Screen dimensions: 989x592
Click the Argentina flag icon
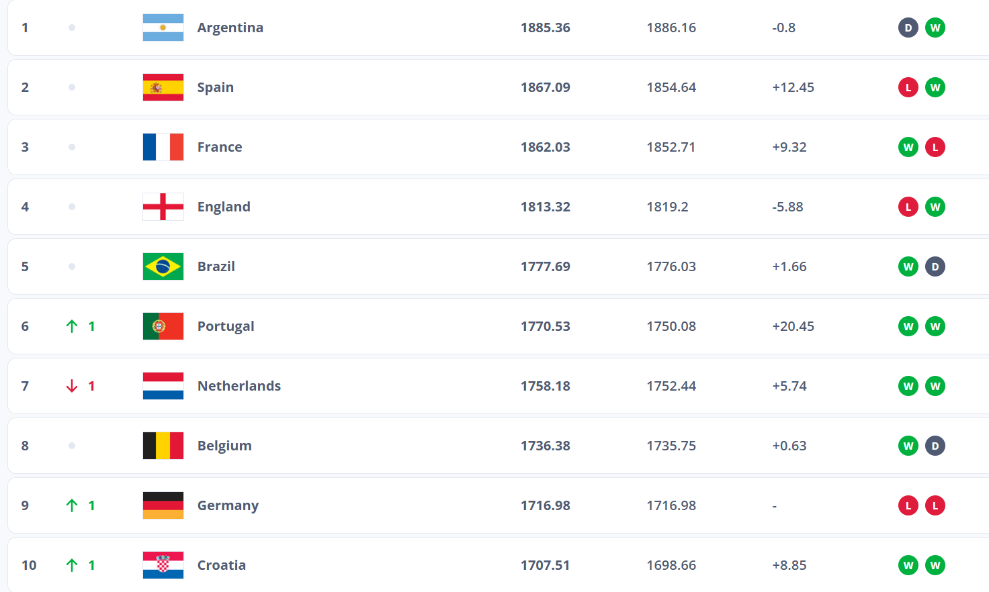(163, 28)
